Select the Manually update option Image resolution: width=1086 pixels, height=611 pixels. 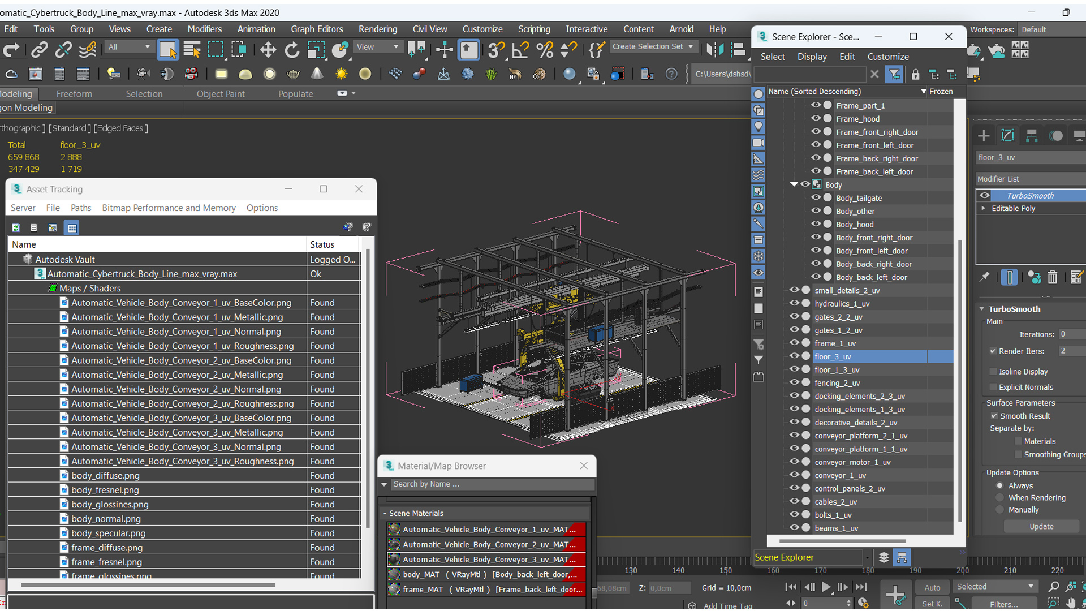1000,509
